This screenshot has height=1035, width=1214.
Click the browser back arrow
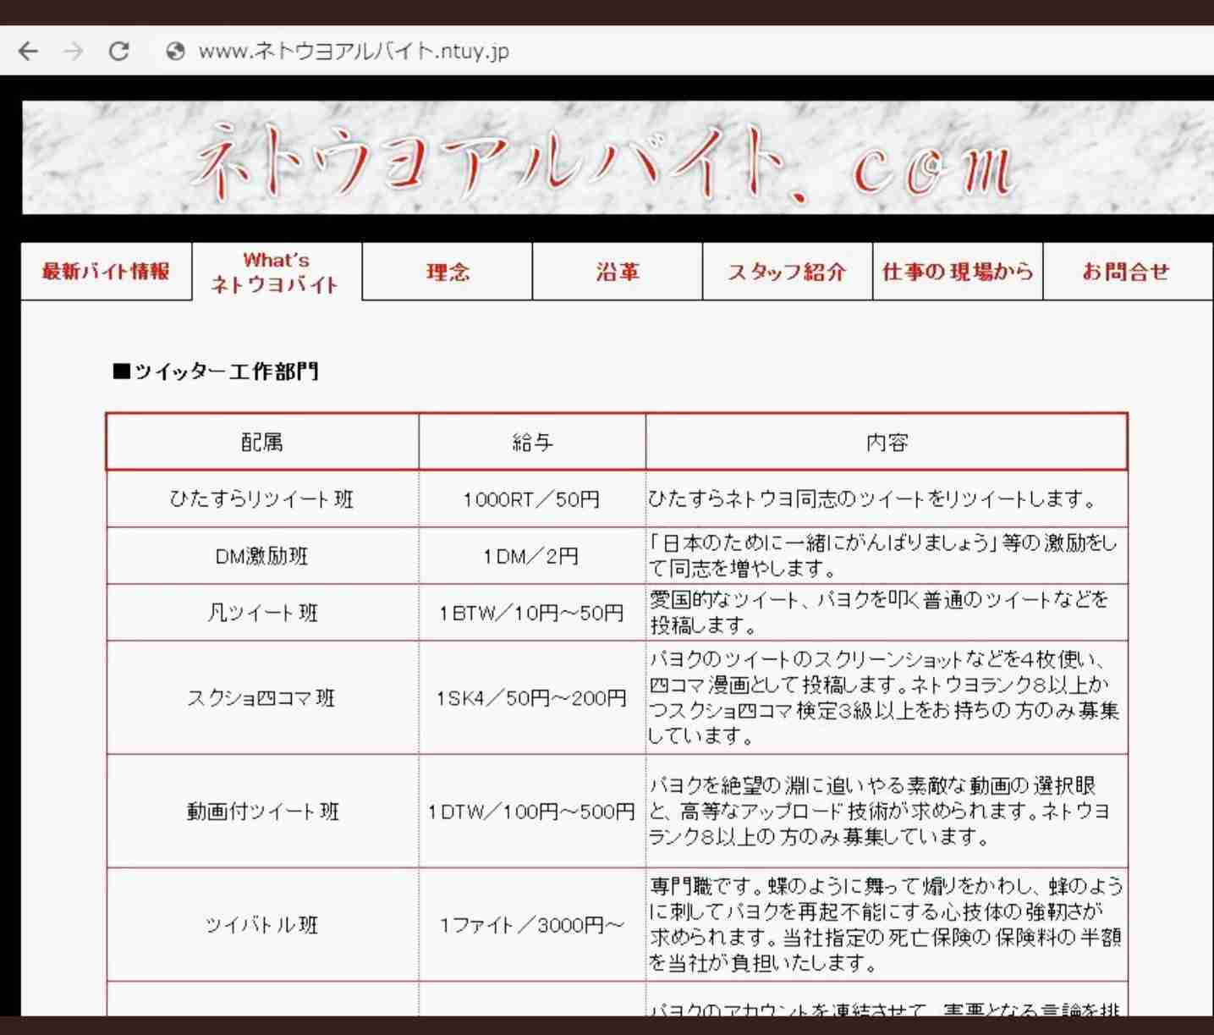(29, 52)
